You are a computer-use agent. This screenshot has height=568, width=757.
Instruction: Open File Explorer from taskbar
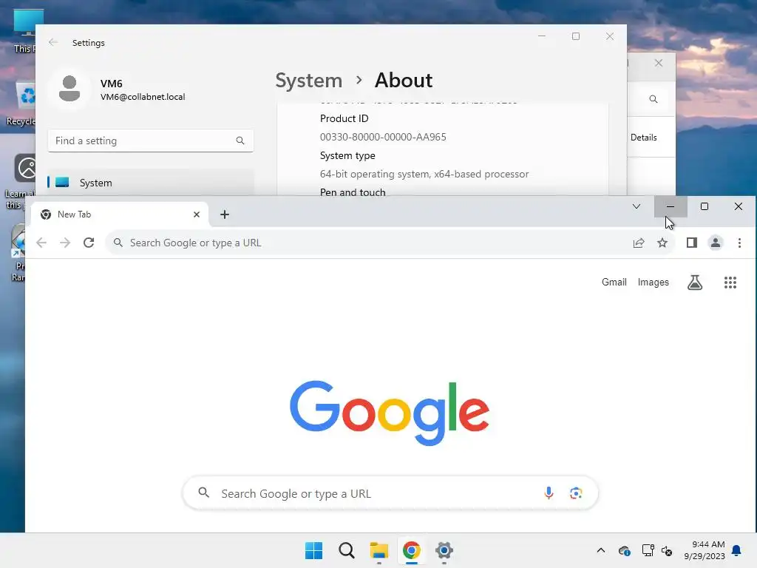(x=379, y=550)
